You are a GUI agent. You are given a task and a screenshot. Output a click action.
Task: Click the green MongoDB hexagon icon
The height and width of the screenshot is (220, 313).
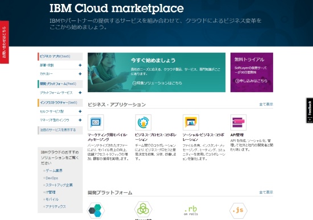point(143,209)
